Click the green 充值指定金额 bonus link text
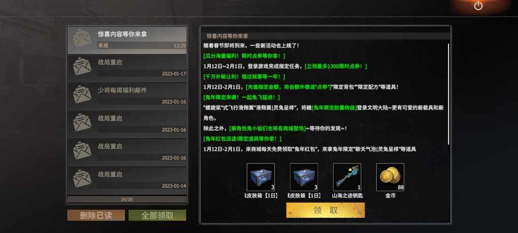Image resolution: width=518 pixels, height=233 pixels. (289, 87)
